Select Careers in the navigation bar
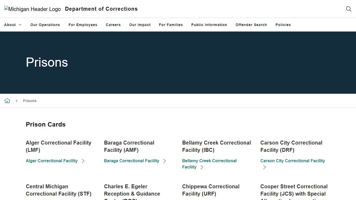The image size is (356, 200). pos(113,25)
